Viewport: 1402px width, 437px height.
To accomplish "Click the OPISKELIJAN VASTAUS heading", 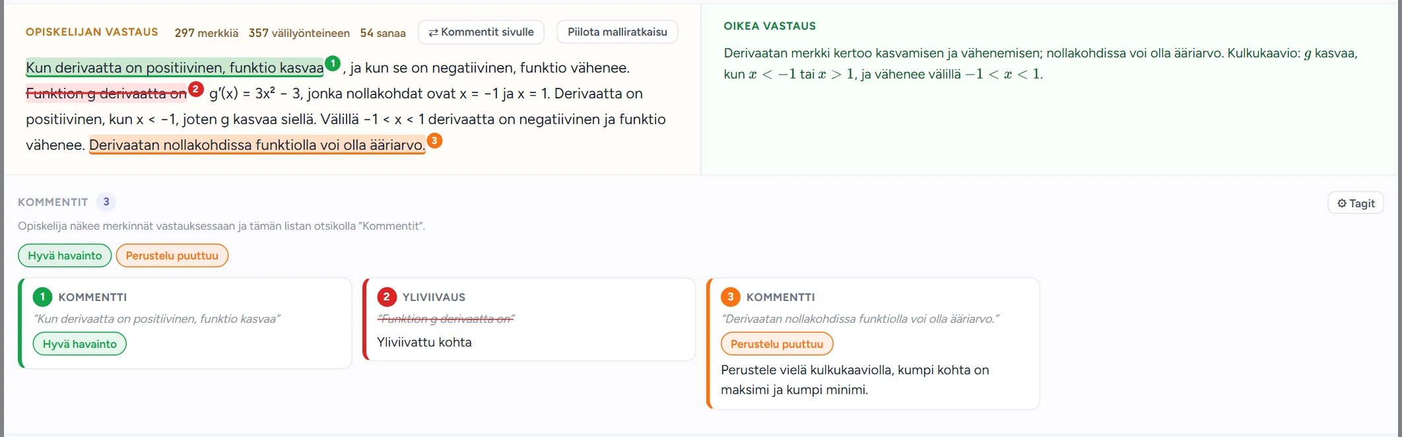I will click(x=92, y=32).
